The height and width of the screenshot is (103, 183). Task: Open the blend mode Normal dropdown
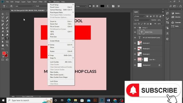pyautogui.click(x=142, y=20)
